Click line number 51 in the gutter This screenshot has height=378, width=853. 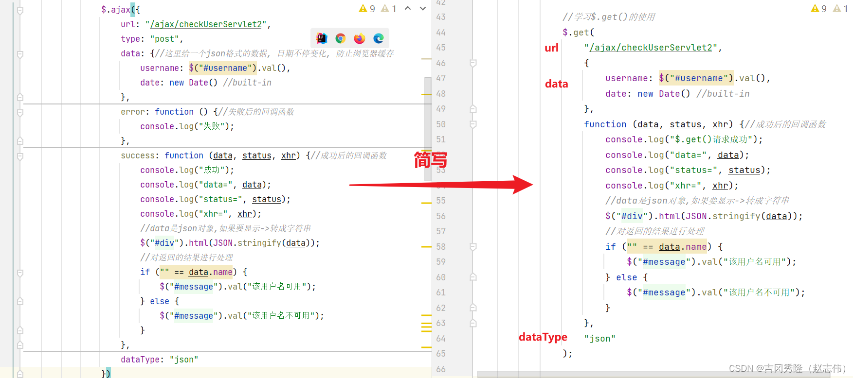[x=441, y=139]
